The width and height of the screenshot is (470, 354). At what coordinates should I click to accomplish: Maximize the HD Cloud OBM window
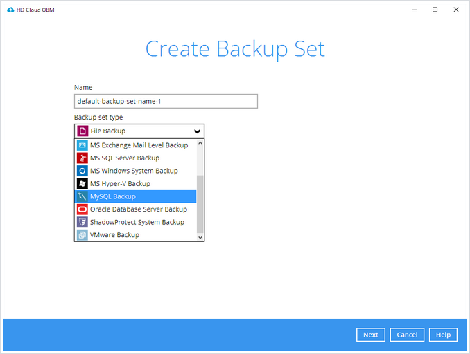pos(435,10)
